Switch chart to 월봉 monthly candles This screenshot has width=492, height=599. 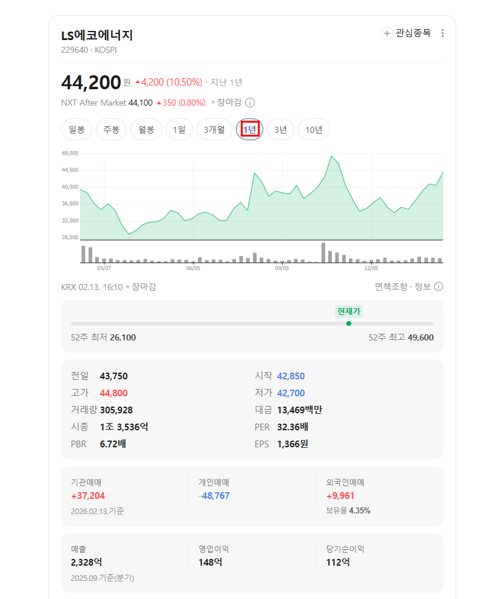point(146,129)
